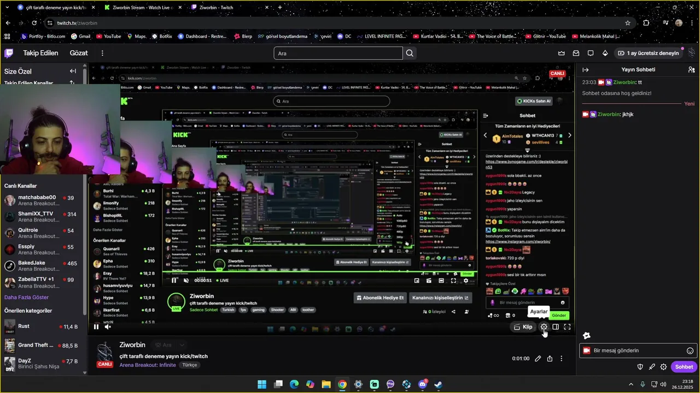Go back in the browser
700x393 pixels.
(x=8, y=23)
